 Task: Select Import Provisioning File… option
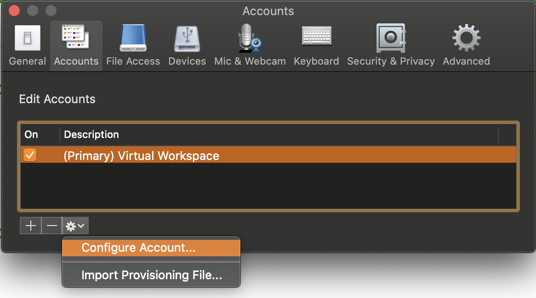(152, 275)
